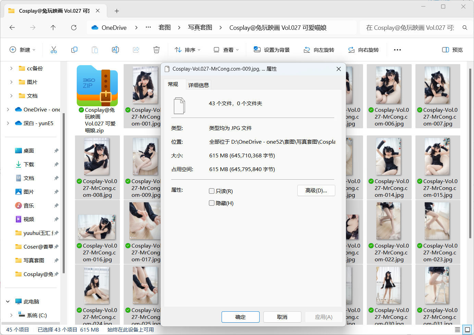Screen dimensions: 474x335
Task: Open the 排序 sort dropdown
Action: [x=187, y=50]
